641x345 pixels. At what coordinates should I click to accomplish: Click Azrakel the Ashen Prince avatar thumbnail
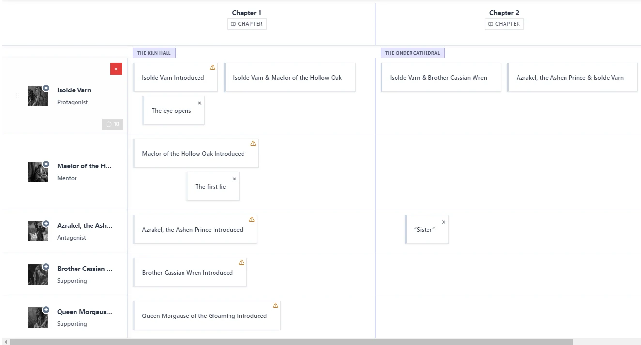38,231
